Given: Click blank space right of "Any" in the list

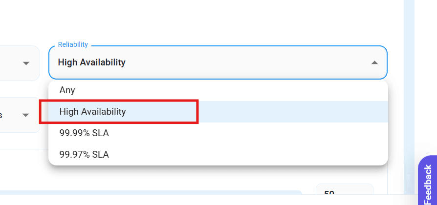Looking at the screenshot, I should click(x=244, y=90).
